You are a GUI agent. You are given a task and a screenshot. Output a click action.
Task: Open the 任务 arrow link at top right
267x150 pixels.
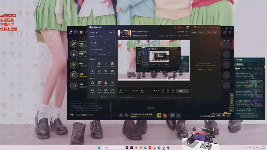215,32
